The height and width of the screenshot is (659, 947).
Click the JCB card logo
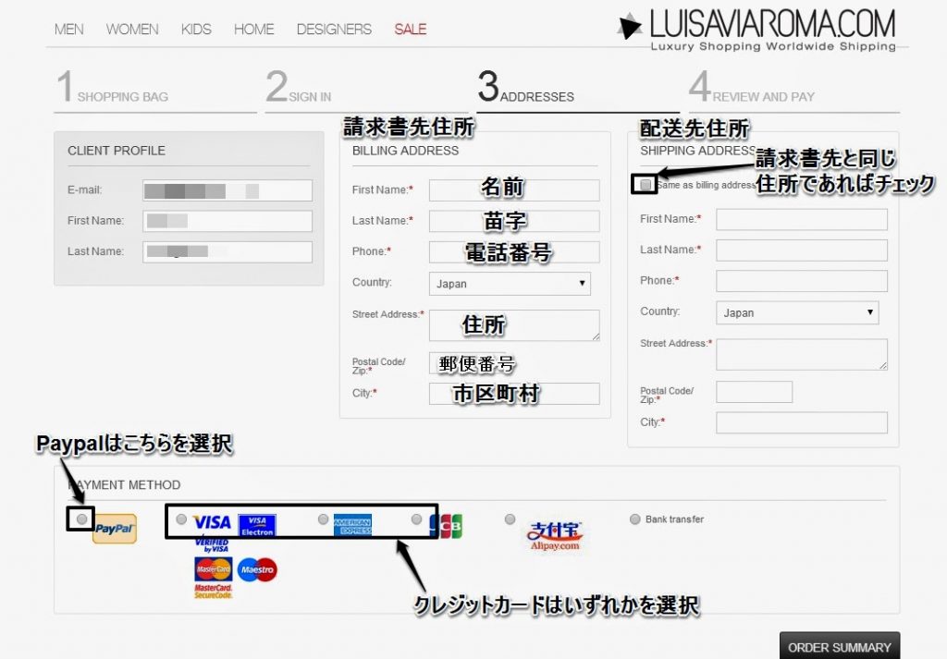click(x=446, y=526)
